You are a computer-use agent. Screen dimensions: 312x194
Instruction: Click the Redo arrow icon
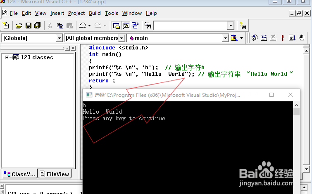(98, 26)
